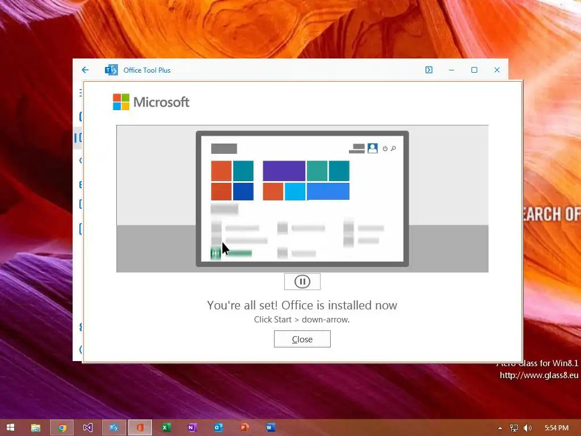The image size is (581, 436).
Task: Click the Close button in Office installer
Action: [x=302, y=339]
